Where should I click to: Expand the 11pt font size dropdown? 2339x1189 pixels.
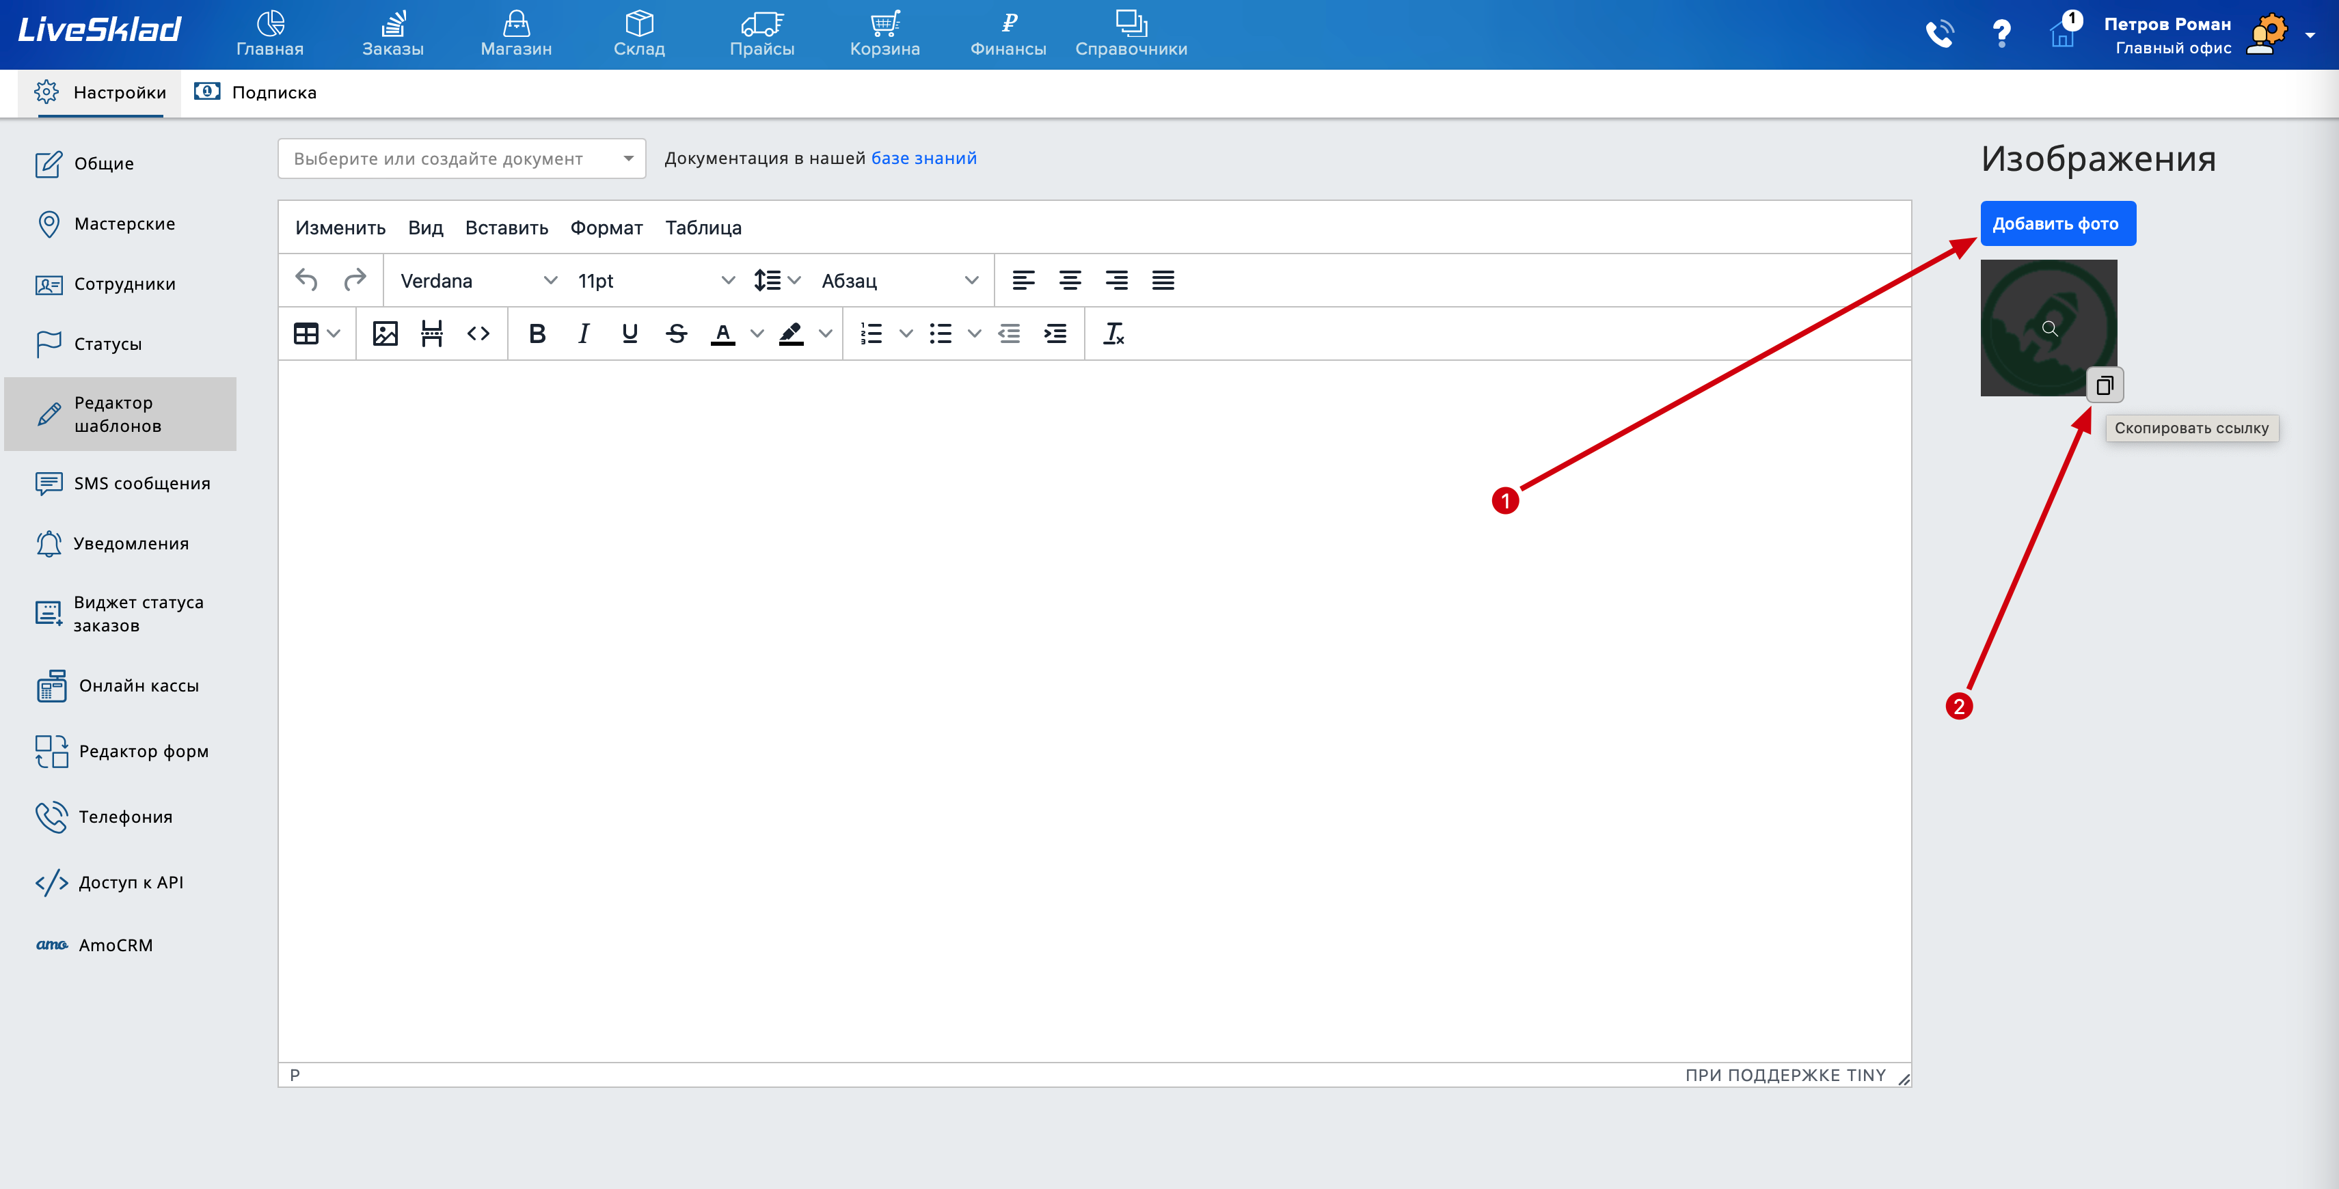(x=655, y=282)
